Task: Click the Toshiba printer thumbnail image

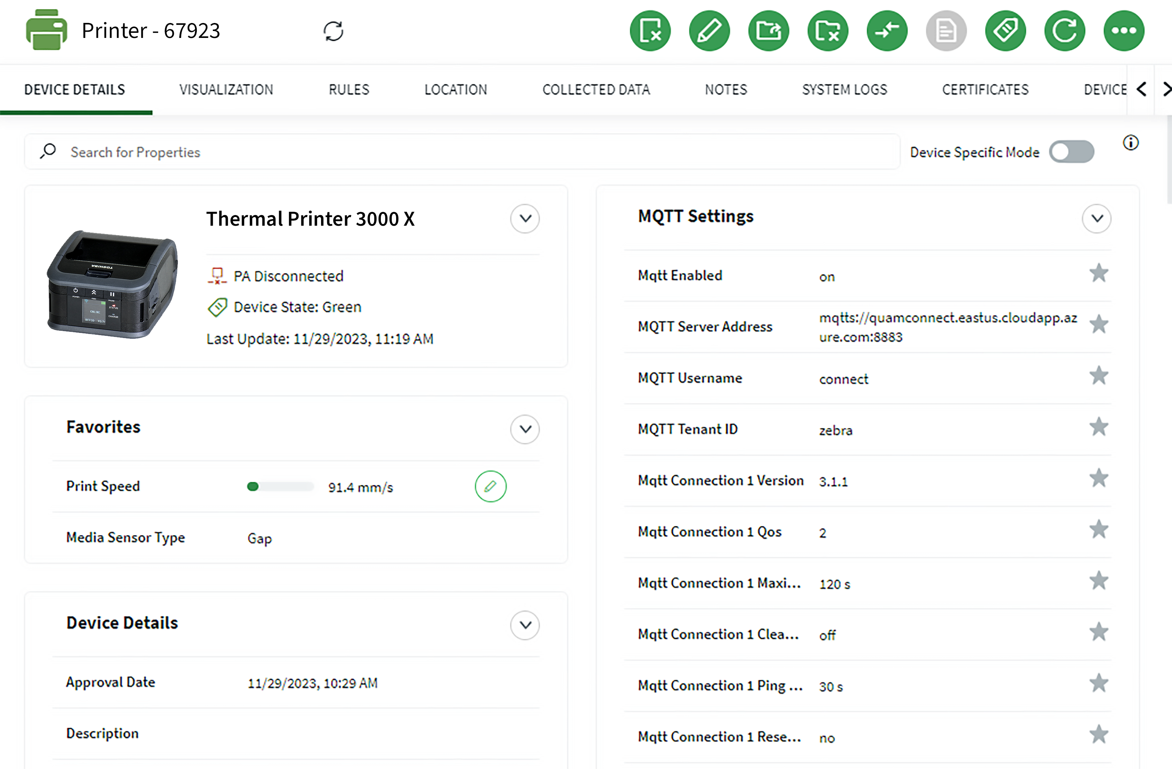Action: pyautogui.click(x=112, y=284)
